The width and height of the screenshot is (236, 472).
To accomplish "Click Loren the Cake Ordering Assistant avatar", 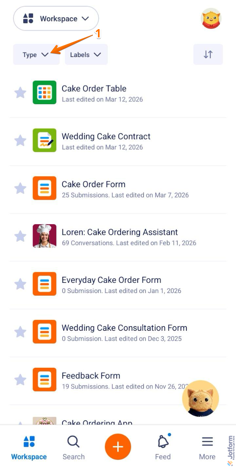I will coord(44,236).
